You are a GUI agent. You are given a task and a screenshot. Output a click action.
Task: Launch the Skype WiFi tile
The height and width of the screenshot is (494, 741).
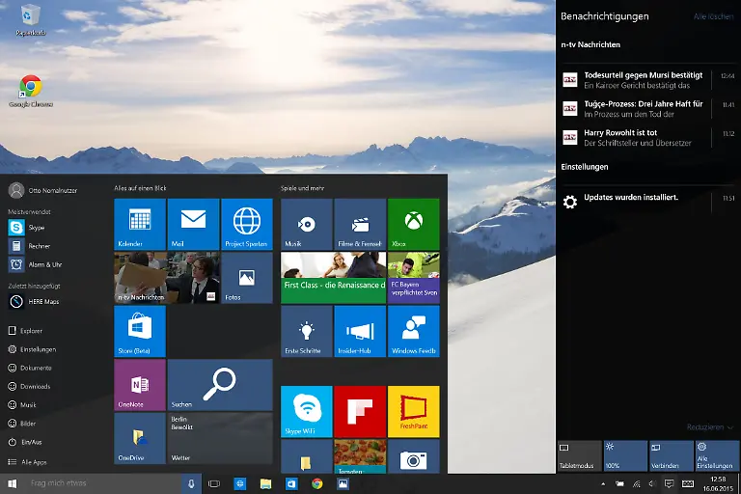(x=306, y=411)
